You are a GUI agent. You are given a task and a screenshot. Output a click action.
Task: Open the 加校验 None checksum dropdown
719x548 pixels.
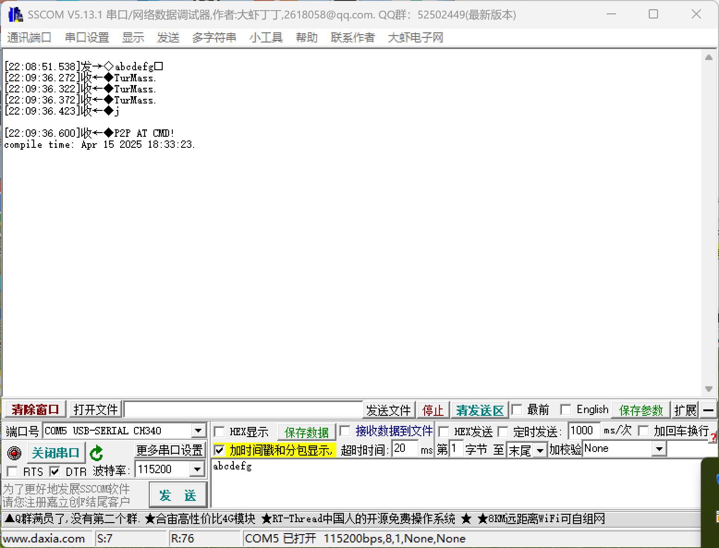(659, 448)
